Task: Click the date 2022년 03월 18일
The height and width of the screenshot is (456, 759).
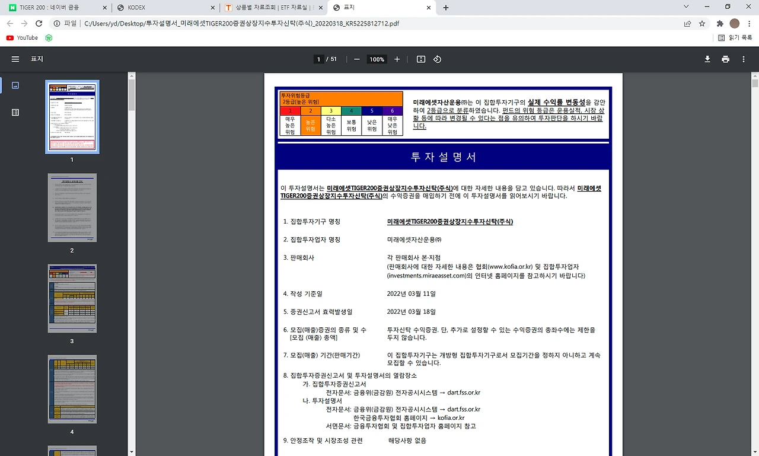Action: coord(411,311)
